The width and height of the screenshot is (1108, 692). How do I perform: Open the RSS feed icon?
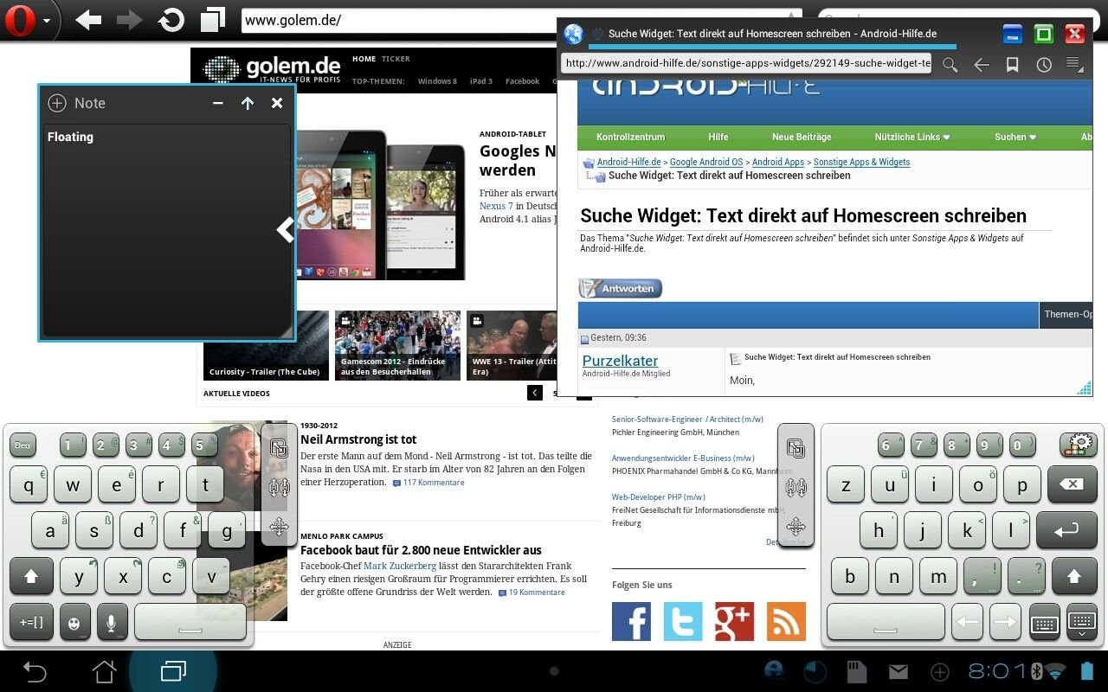[x=786, y=621]
